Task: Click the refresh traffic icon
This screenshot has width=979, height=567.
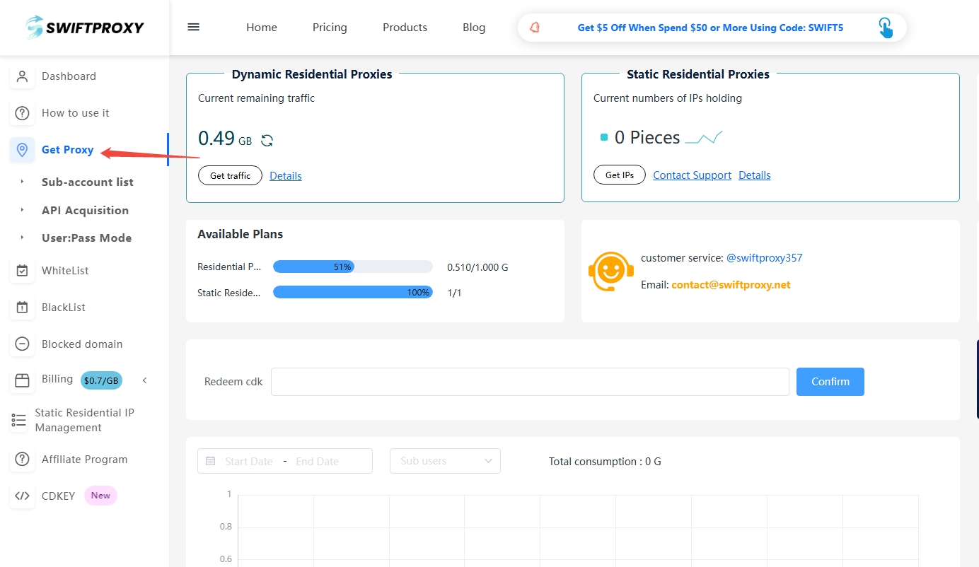Action: [267, 141]
